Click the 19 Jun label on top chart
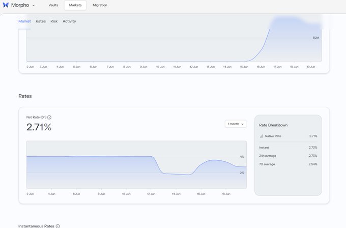This screenshot has width=346, height=228. [x=311, y=67]
